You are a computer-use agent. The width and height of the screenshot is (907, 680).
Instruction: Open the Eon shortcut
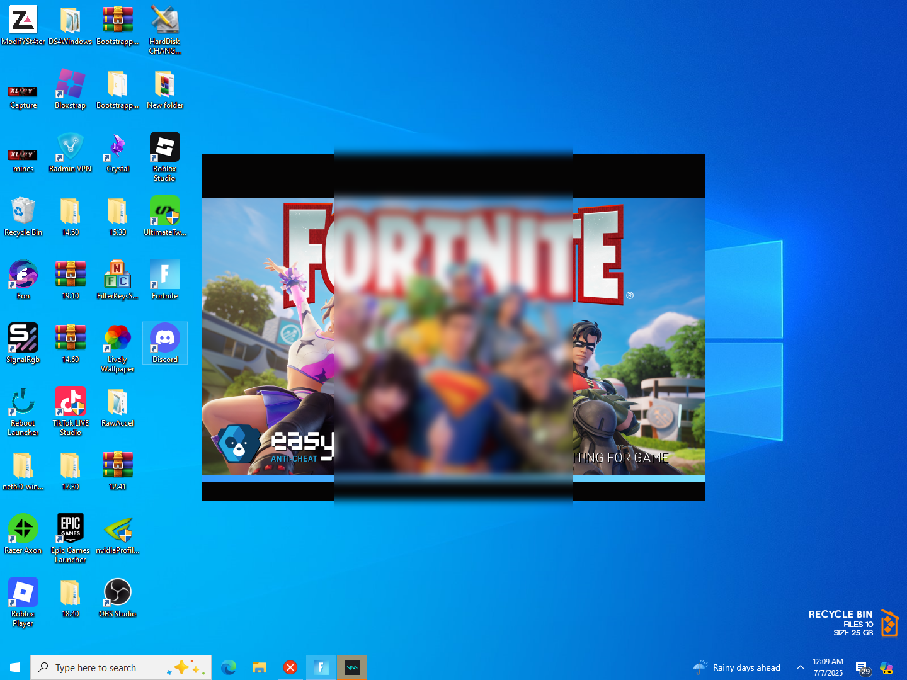(23, 280)
